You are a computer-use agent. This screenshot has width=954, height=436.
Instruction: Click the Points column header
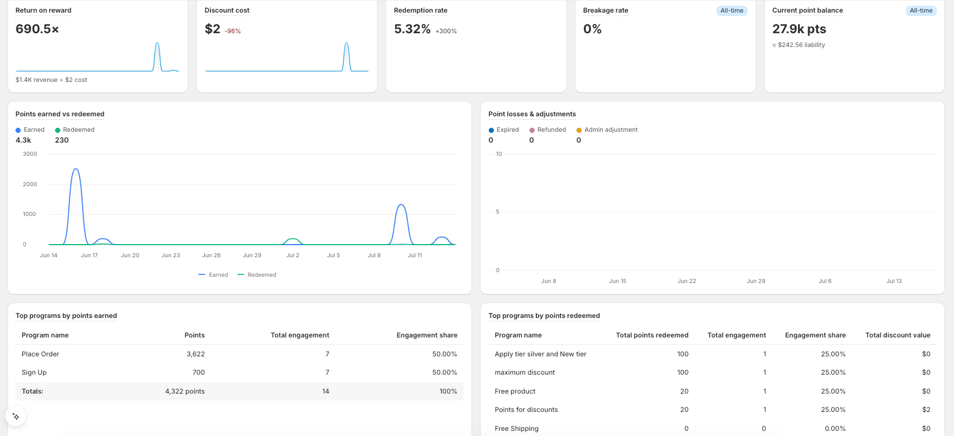pos(194,335)
